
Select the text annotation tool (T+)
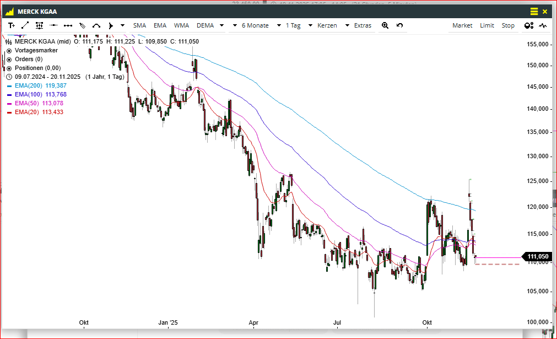point(12,25)
